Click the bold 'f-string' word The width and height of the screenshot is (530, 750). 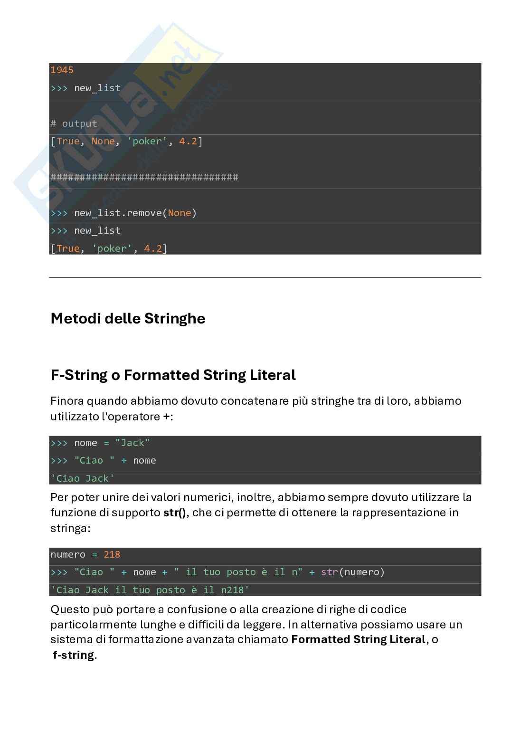tap(74, 655)
